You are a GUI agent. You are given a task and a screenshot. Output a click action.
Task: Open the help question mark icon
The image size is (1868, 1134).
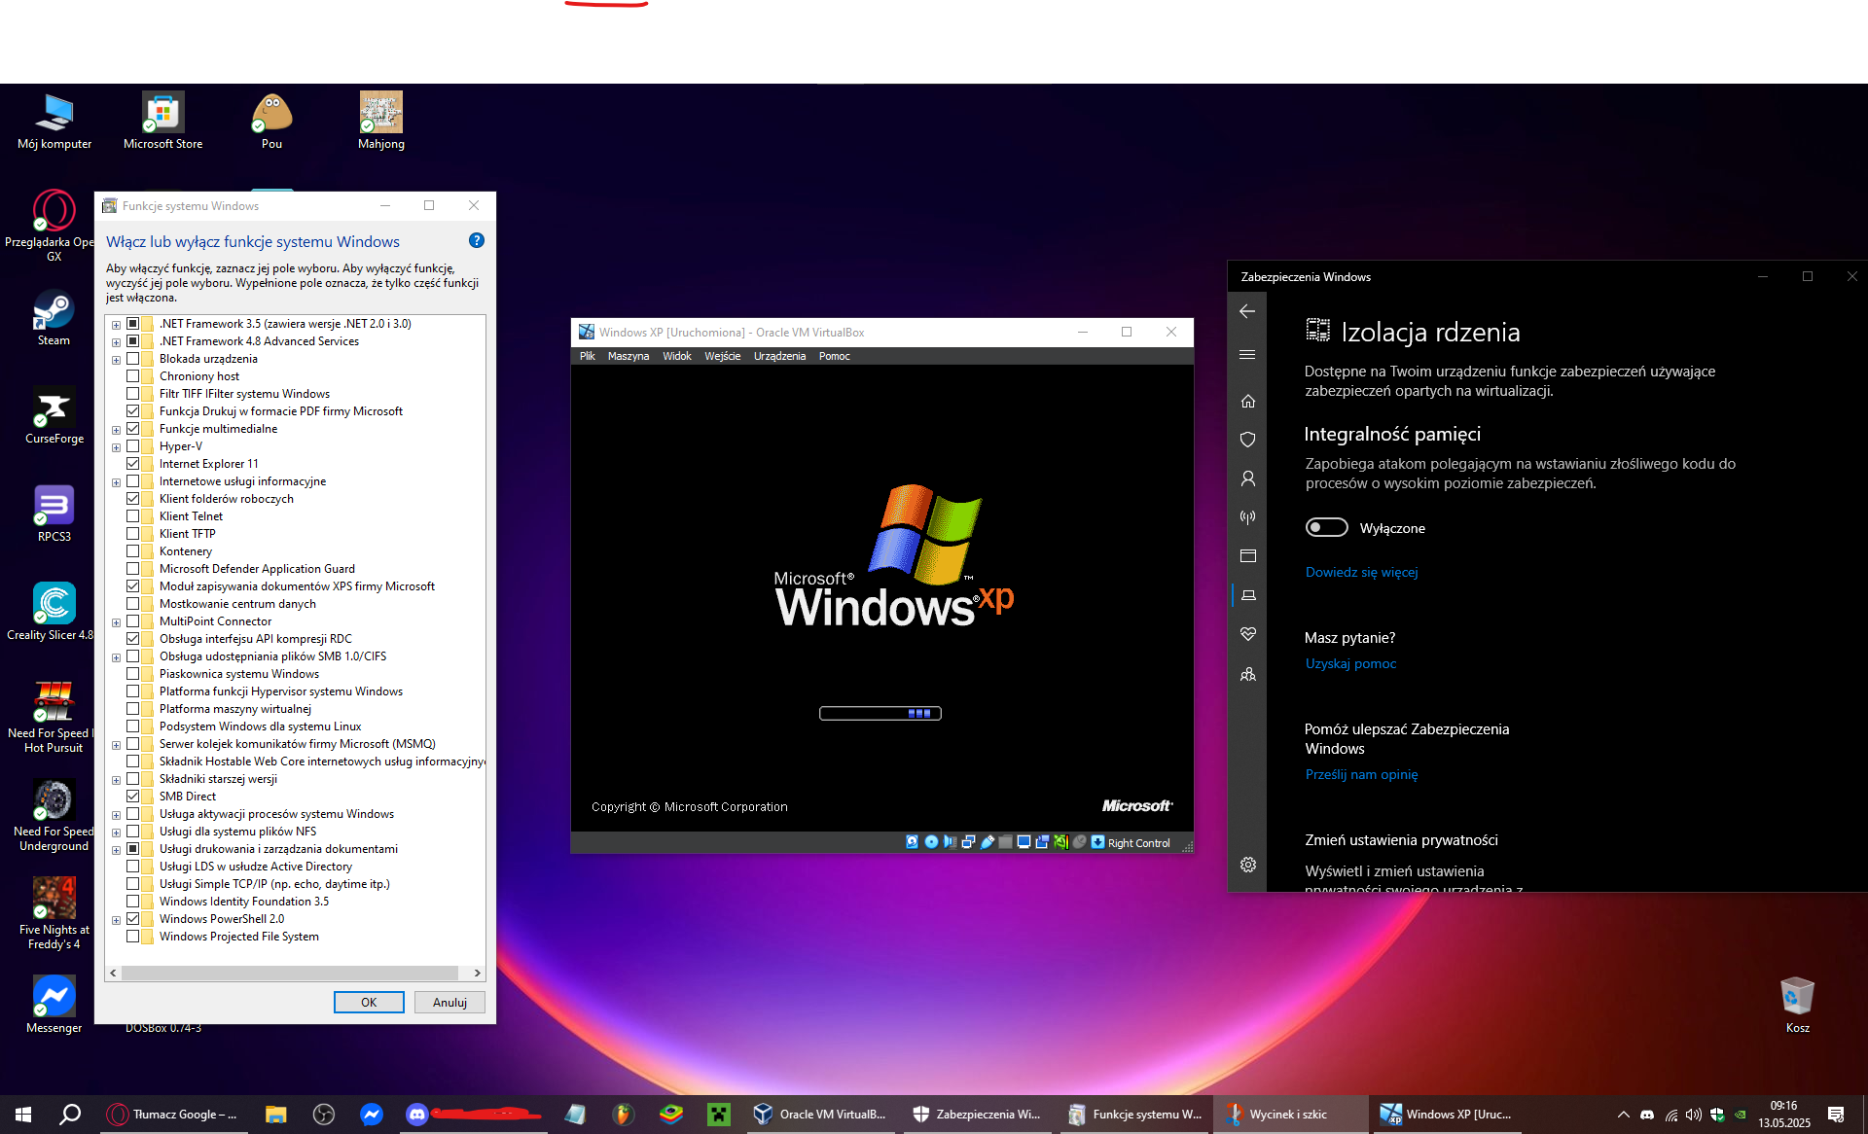[476, 240]
